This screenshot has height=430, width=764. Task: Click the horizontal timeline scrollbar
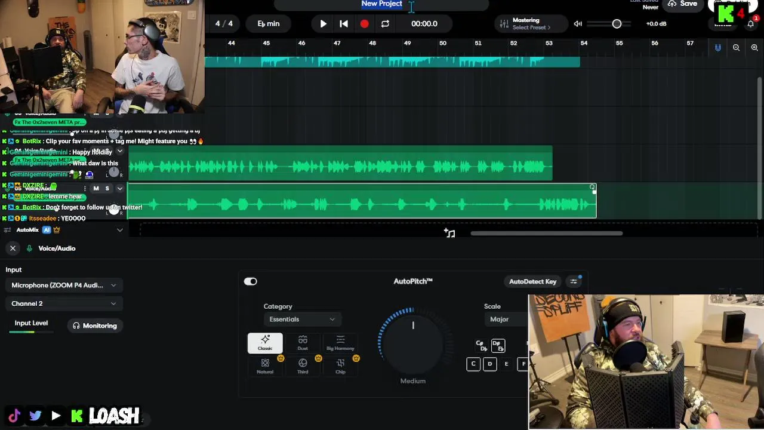pyautogui.click(x=546, y=234)
